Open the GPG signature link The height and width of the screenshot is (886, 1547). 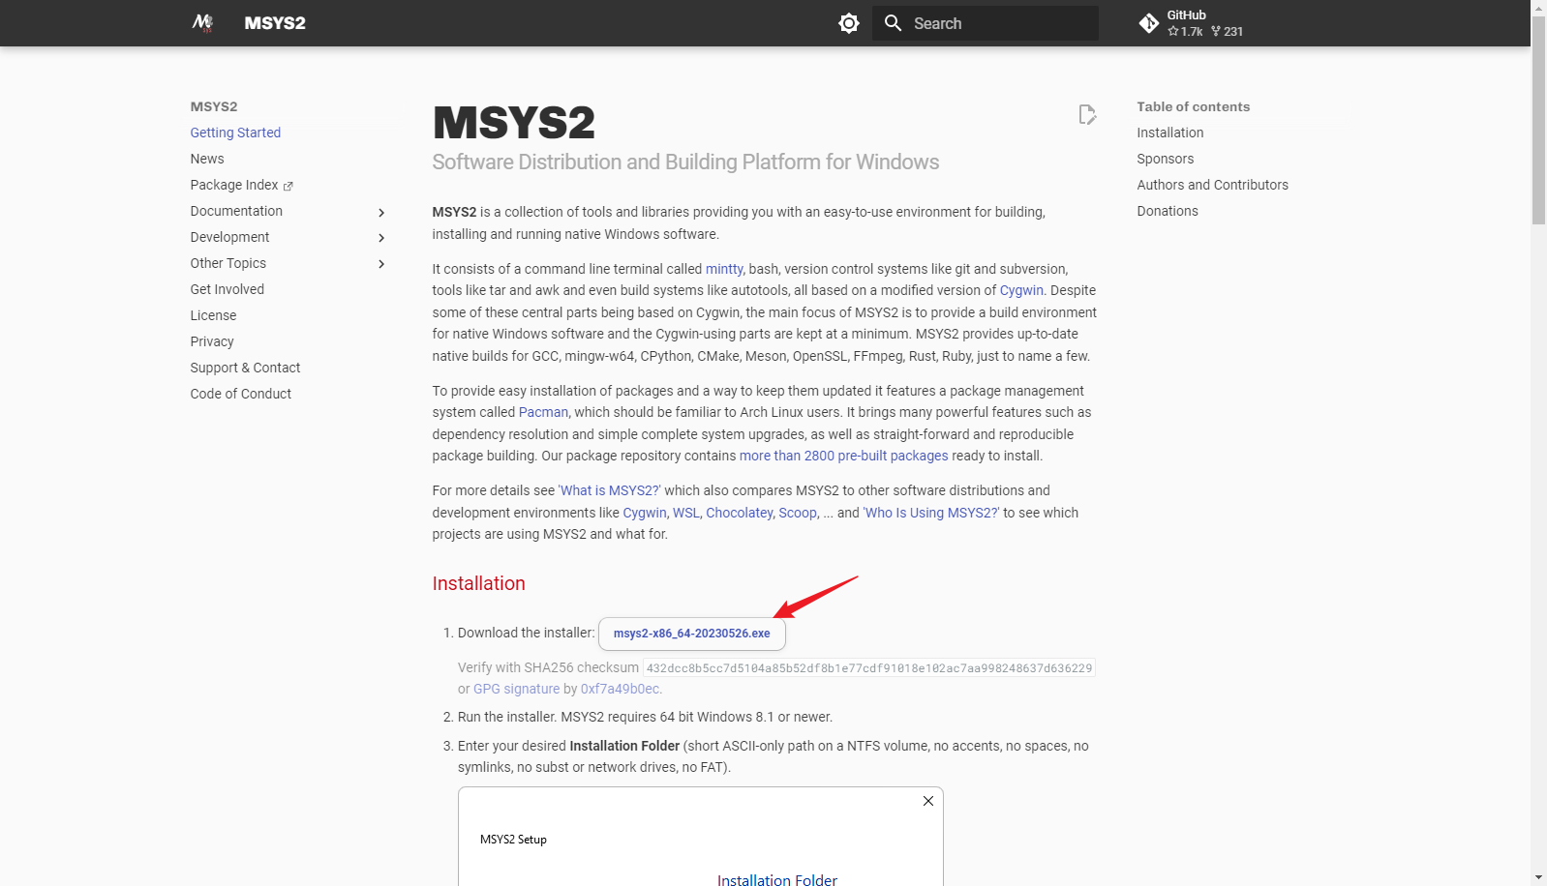click(x=516, y=689)
